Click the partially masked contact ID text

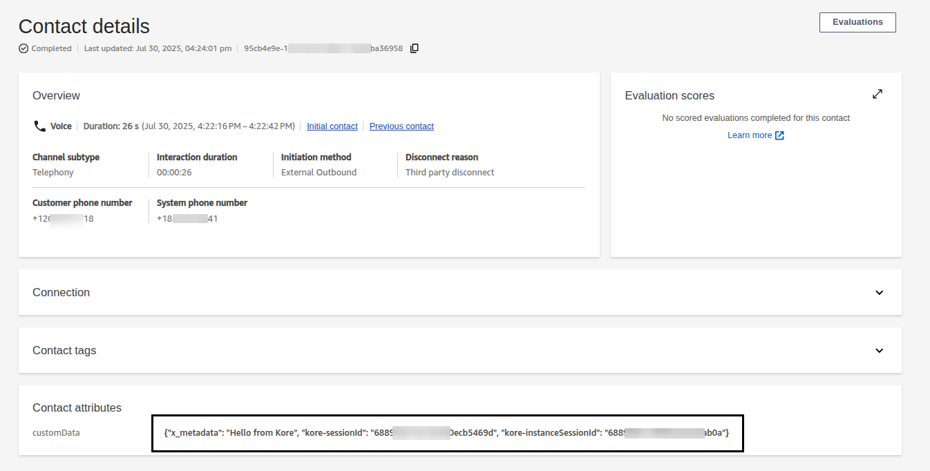[323, 48]
